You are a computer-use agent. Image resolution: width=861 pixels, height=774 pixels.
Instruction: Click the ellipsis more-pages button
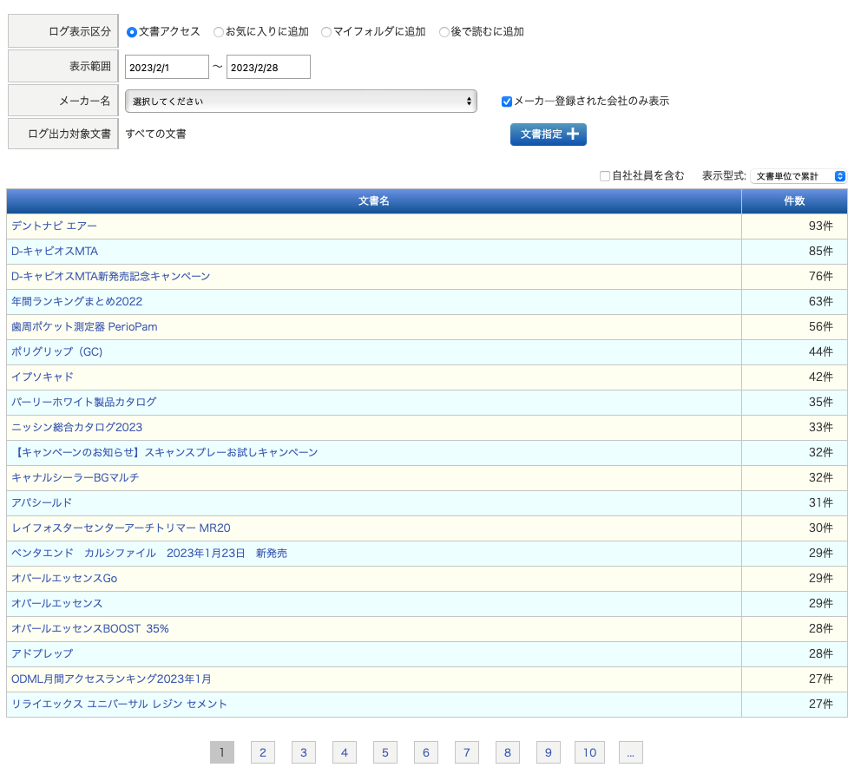tap(631, 752)
